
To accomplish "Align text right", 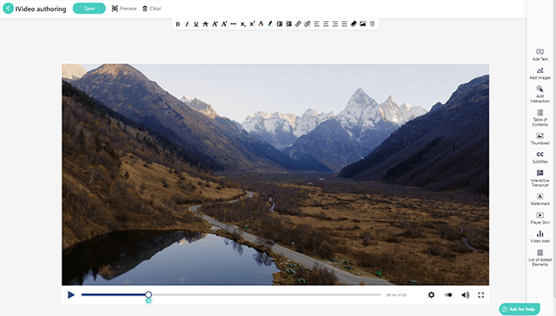I will click(x=335, y=24).
